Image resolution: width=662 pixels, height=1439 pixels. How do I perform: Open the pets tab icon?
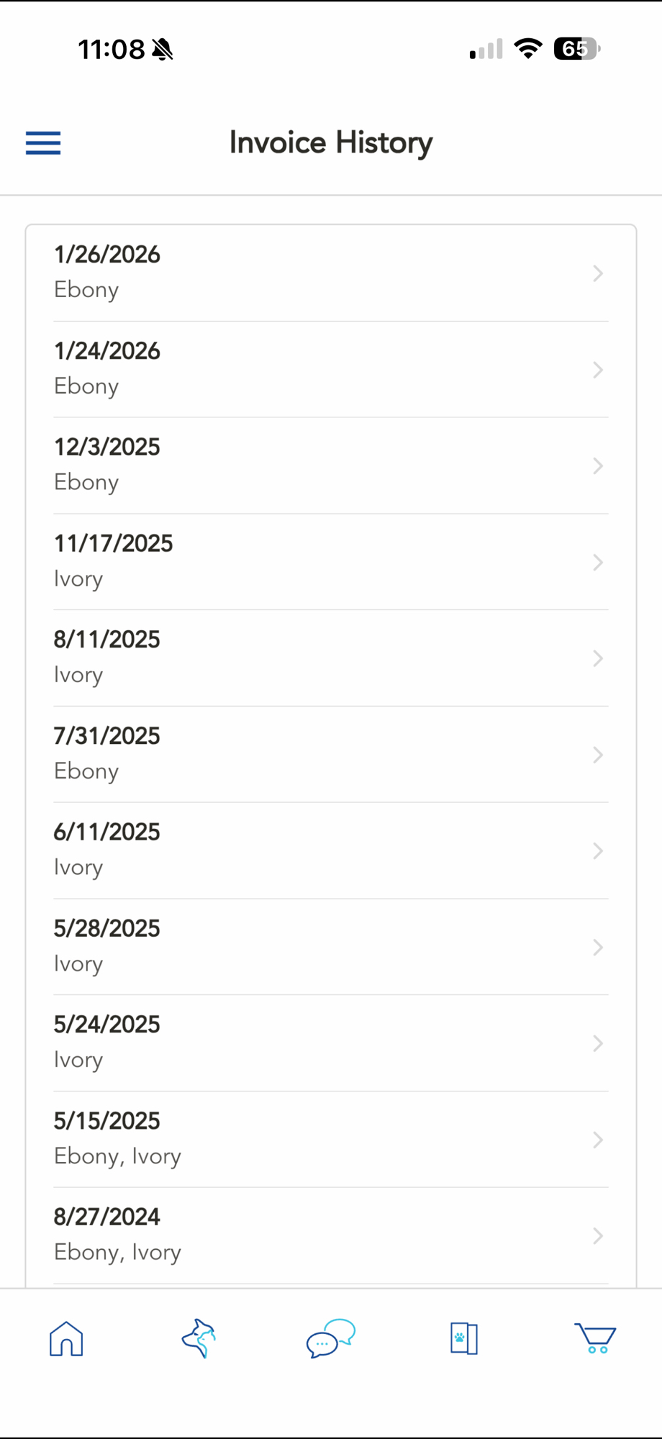point(199,1339)
